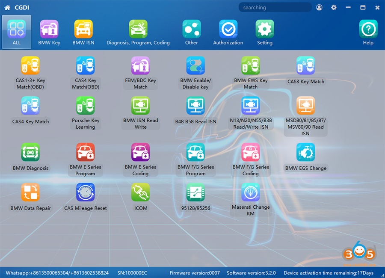Click the searching input field
Screen dimensions: 385x278
click(x=275, y=7)
